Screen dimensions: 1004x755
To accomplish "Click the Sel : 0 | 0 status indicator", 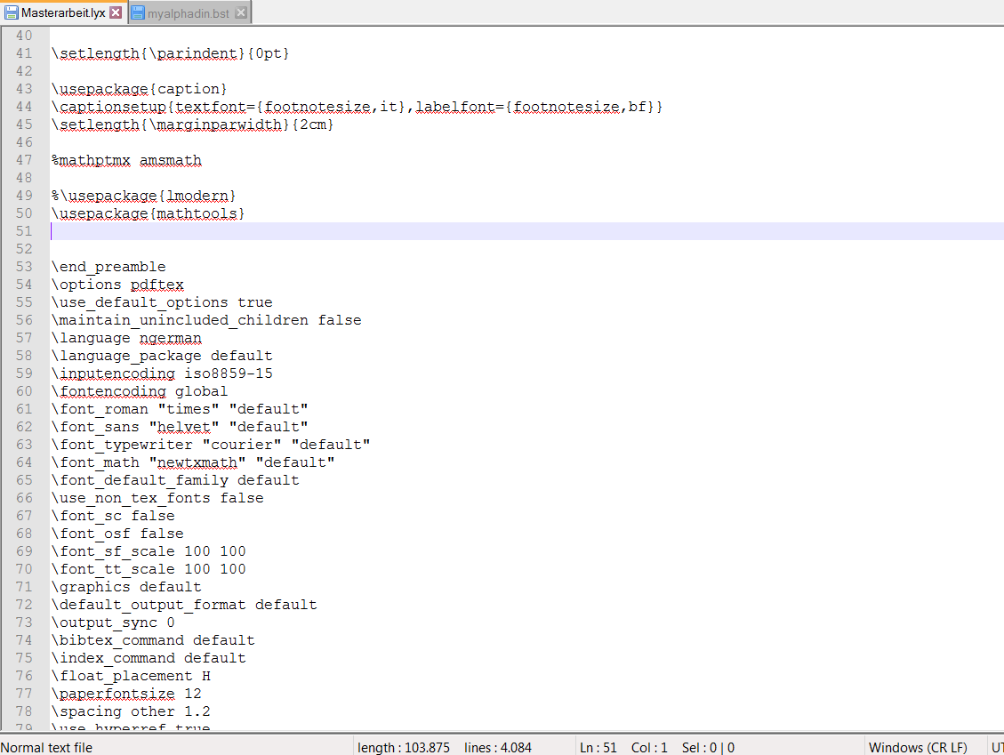I will click(708, 747).
